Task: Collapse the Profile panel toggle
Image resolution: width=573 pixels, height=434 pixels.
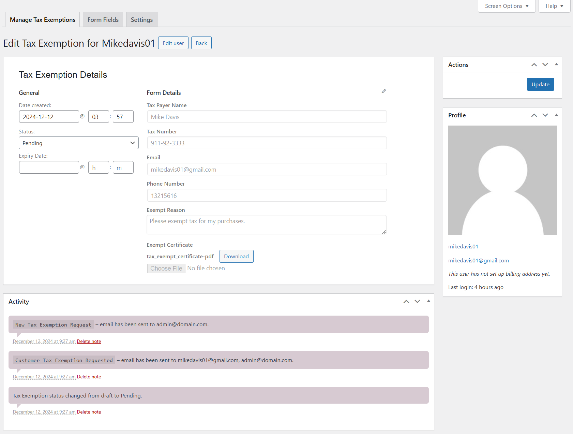Action: [556, 115]
